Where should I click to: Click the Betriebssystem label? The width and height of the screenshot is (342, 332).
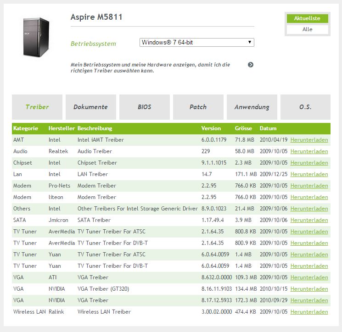[x=93, y=44]
